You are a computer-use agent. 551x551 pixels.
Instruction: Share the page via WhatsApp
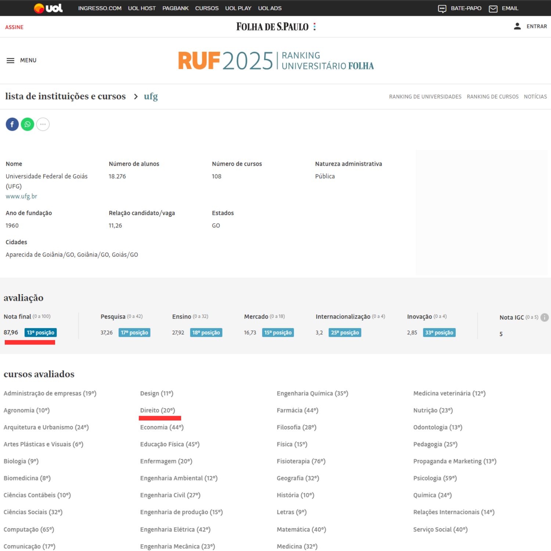(28, 124)
